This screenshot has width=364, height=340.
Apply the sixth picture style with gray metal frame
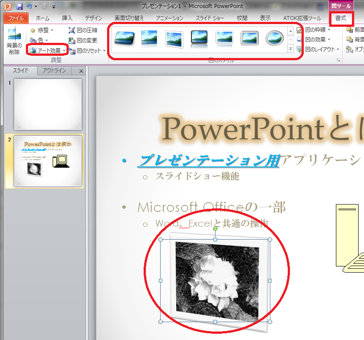(249, 37)
